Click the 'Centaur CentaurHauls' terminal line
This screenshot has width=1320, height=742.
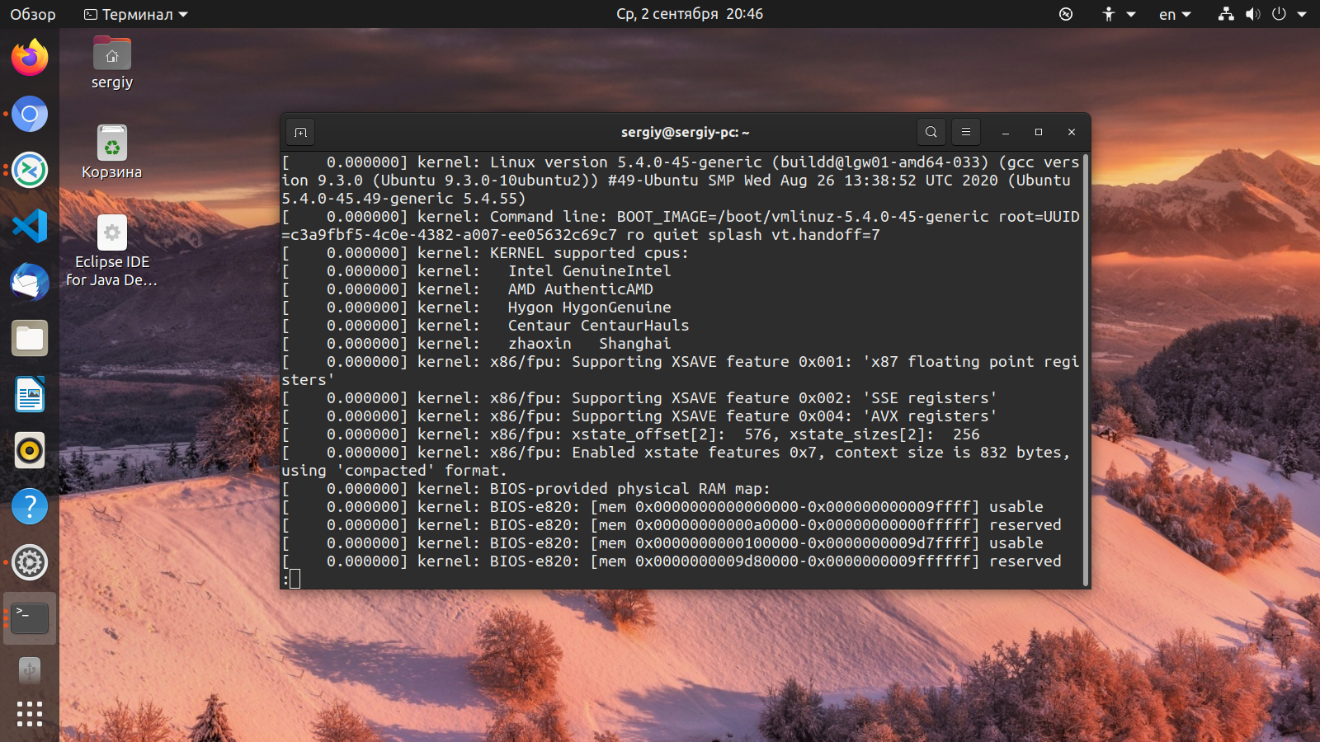[486, 326]
